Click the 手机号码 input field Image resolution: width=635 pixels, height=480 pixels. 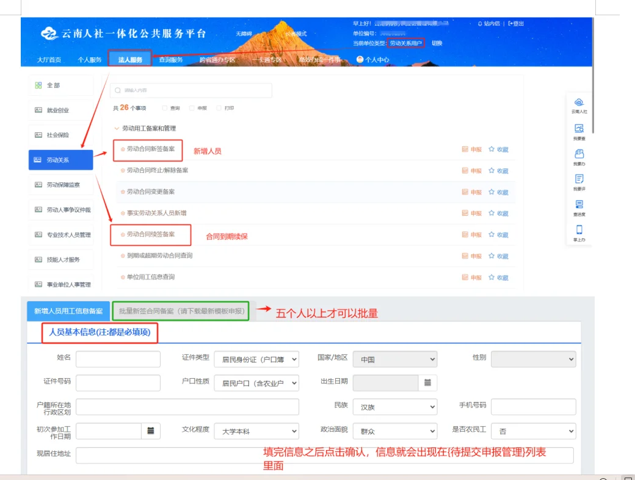coord(534,407)
